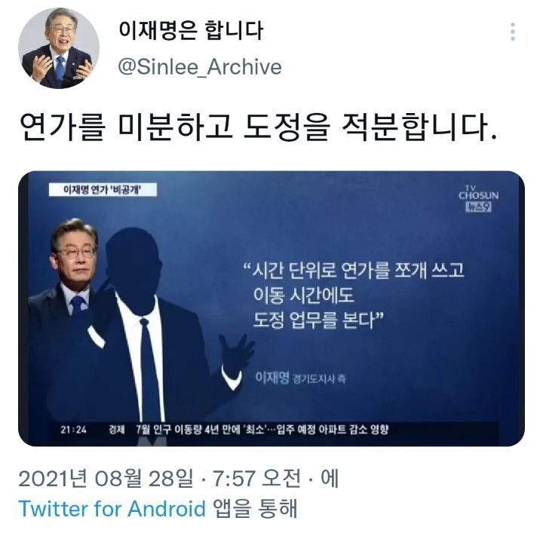This screenshot has height=536, width=543.
Task: Open the 7:57 오전 tweet timestamp
Action: click(x=256, y=479)
